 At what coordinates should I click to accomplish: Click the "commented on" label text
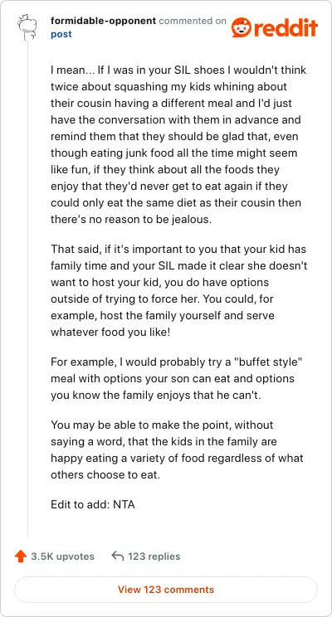tap(193, 21)
